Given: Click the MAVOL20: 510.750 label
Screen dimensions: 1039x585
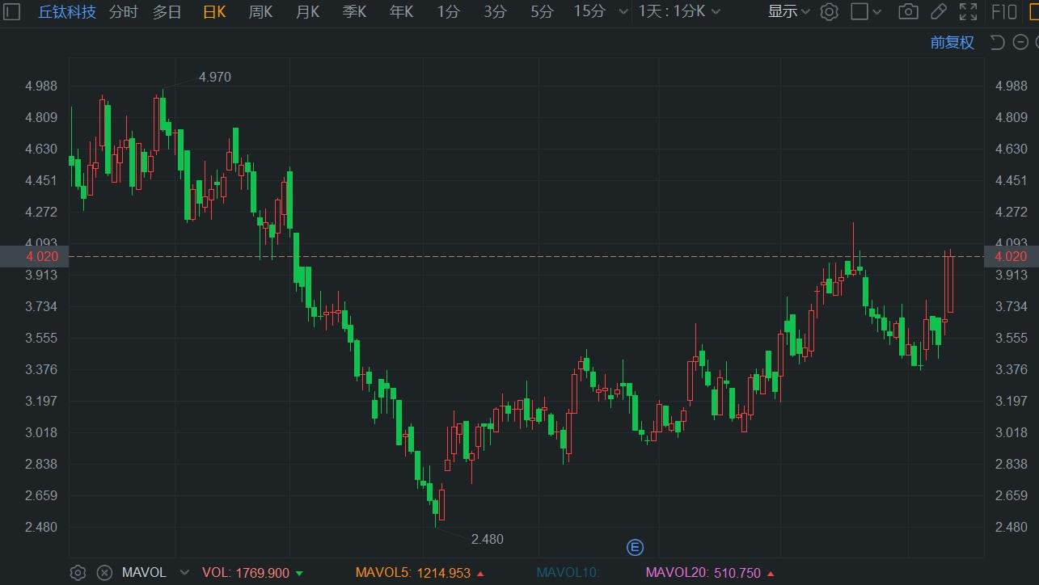Looking at the screenshot, I should [703, 573].
